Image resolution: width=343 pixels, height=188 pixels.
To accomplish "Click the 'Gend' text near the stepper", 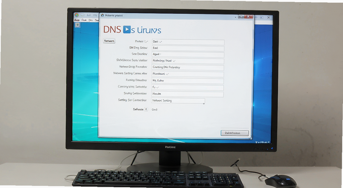I will [x=154, y=109].
